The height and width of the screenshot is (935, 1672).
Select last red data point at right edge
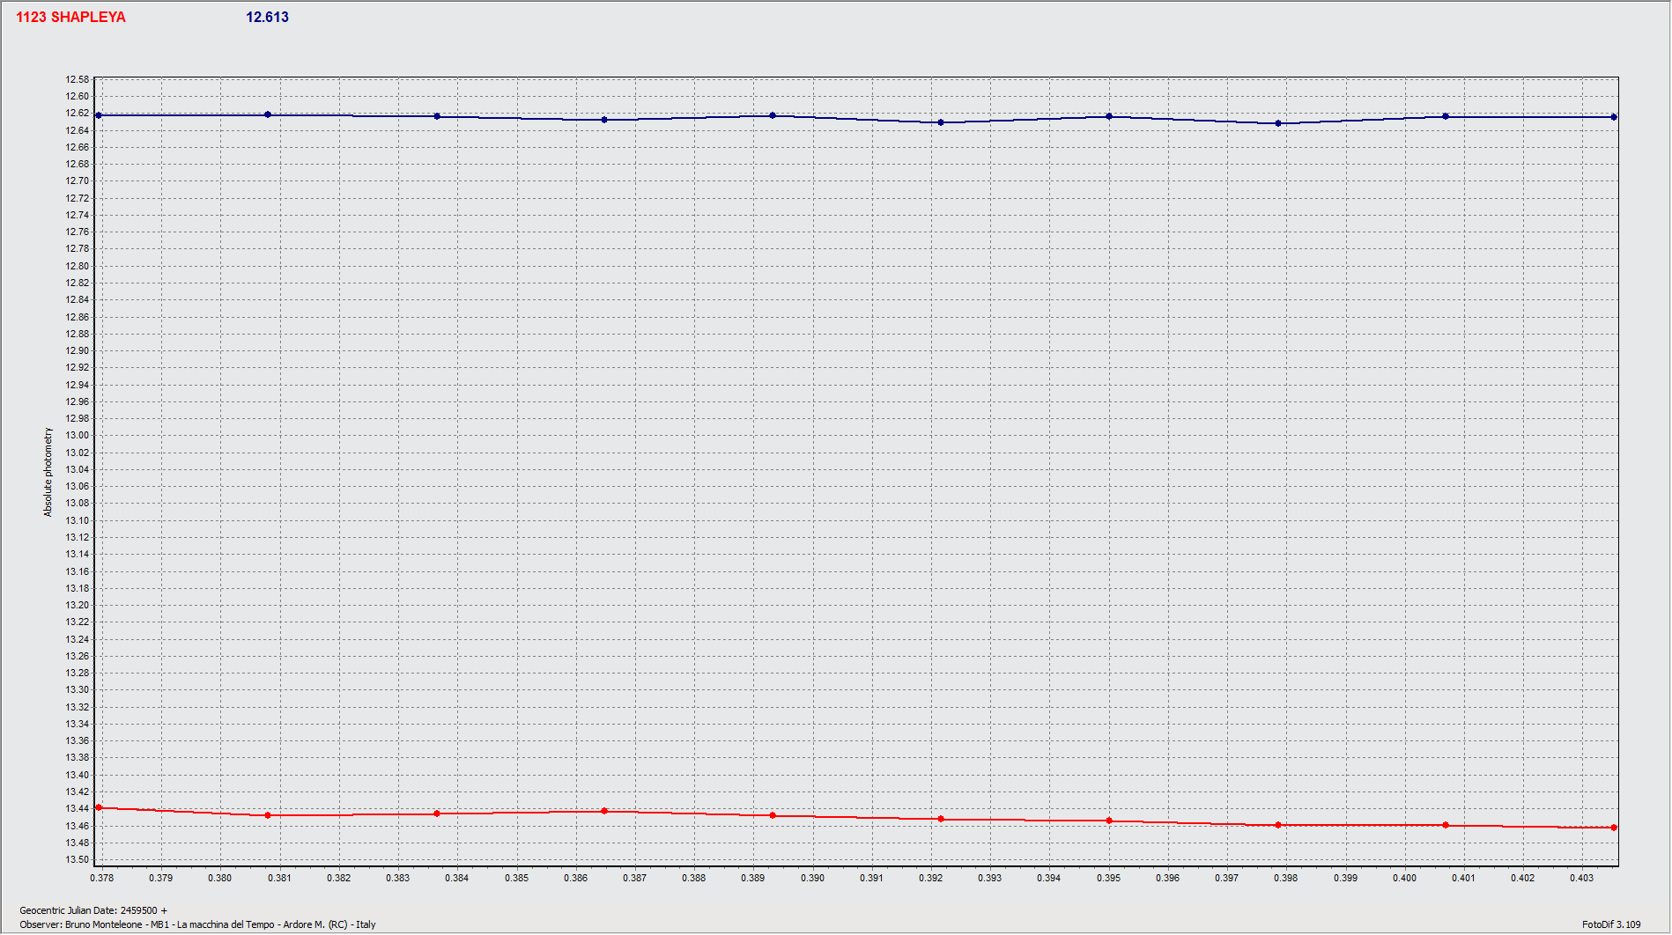[1614, 828]
